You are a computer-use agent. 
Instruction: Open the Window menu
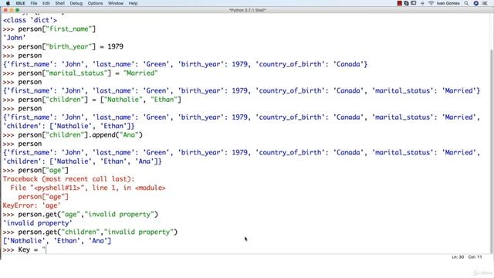[x=116, y=3]
